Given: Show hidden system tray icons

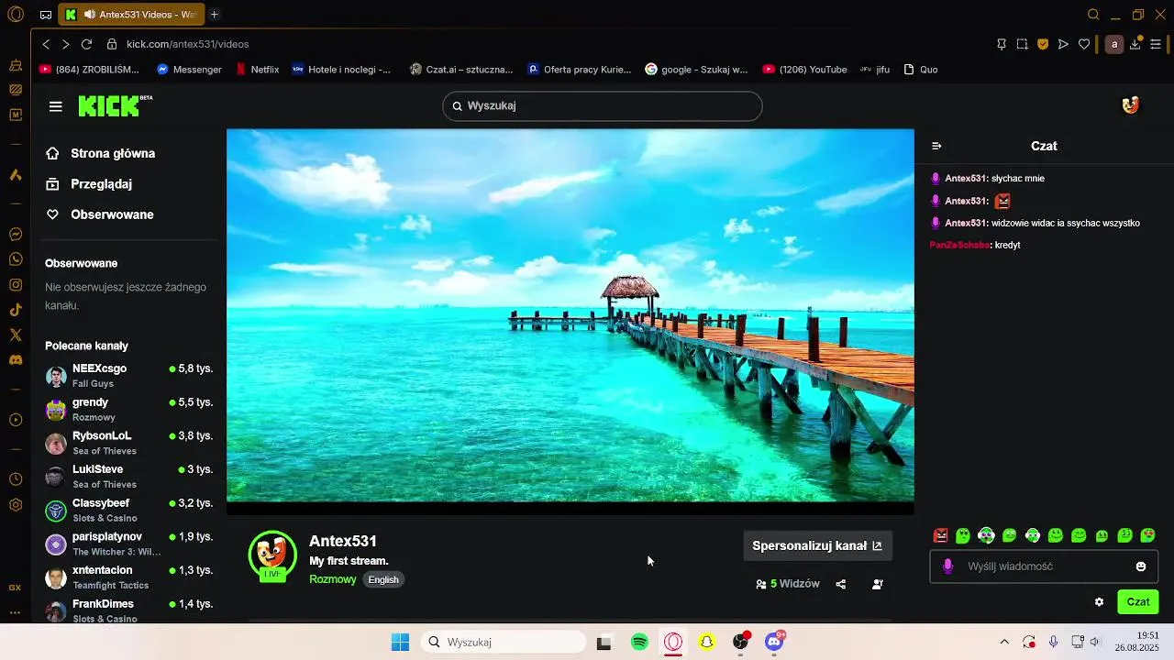Looking at the screenshot, I should point(1004,642).
